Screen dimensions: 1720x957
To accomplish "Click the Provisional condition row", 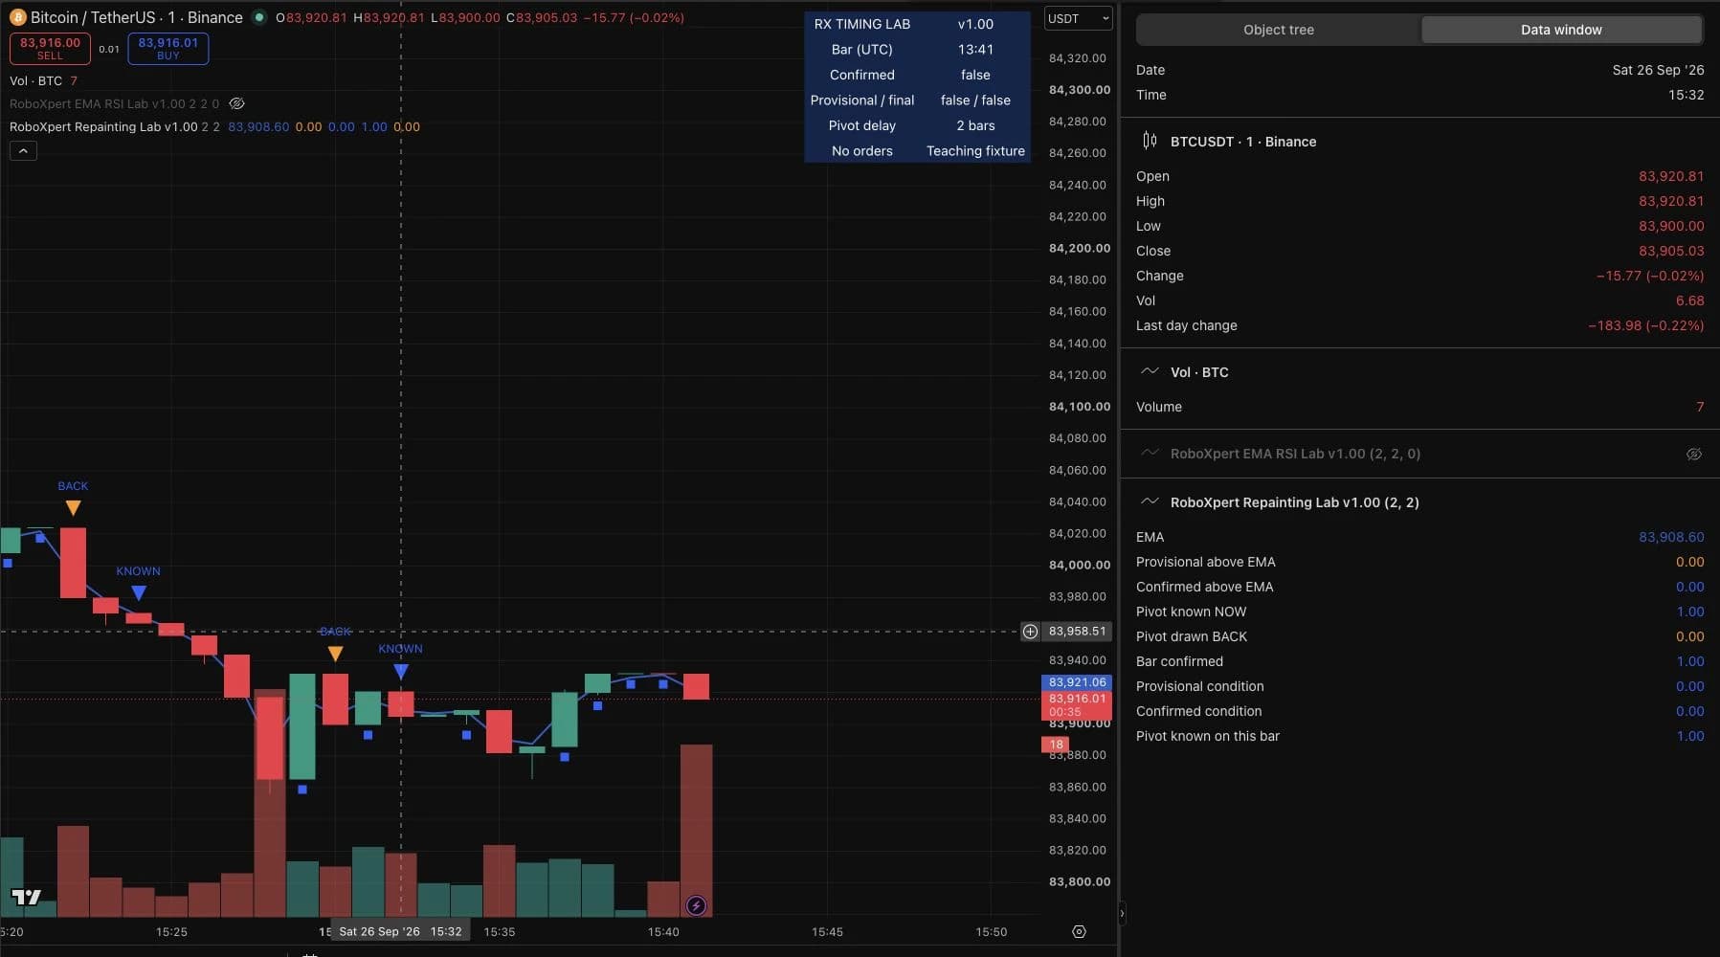I will (1419, 686).
